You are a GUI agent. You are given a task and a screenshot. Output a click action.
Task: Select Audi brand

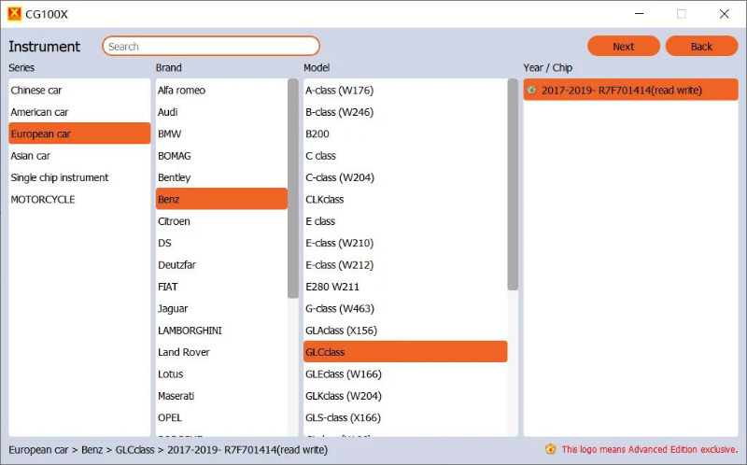click(x=168, y=112)
